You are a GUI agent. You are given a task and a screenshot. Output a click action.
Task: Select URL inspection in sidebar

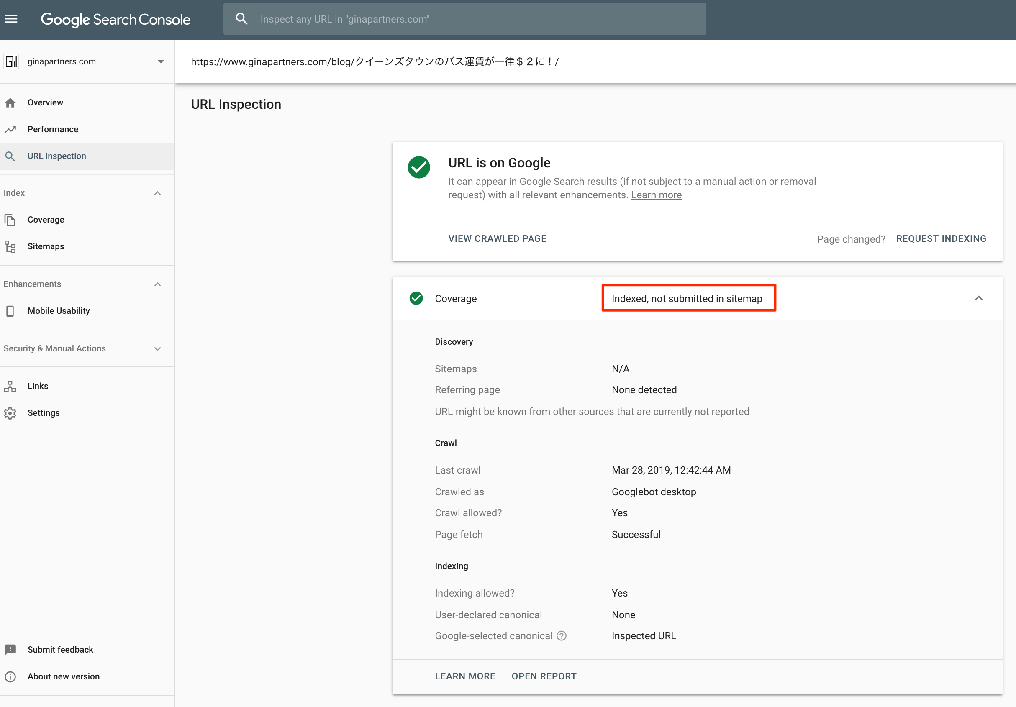87,156
